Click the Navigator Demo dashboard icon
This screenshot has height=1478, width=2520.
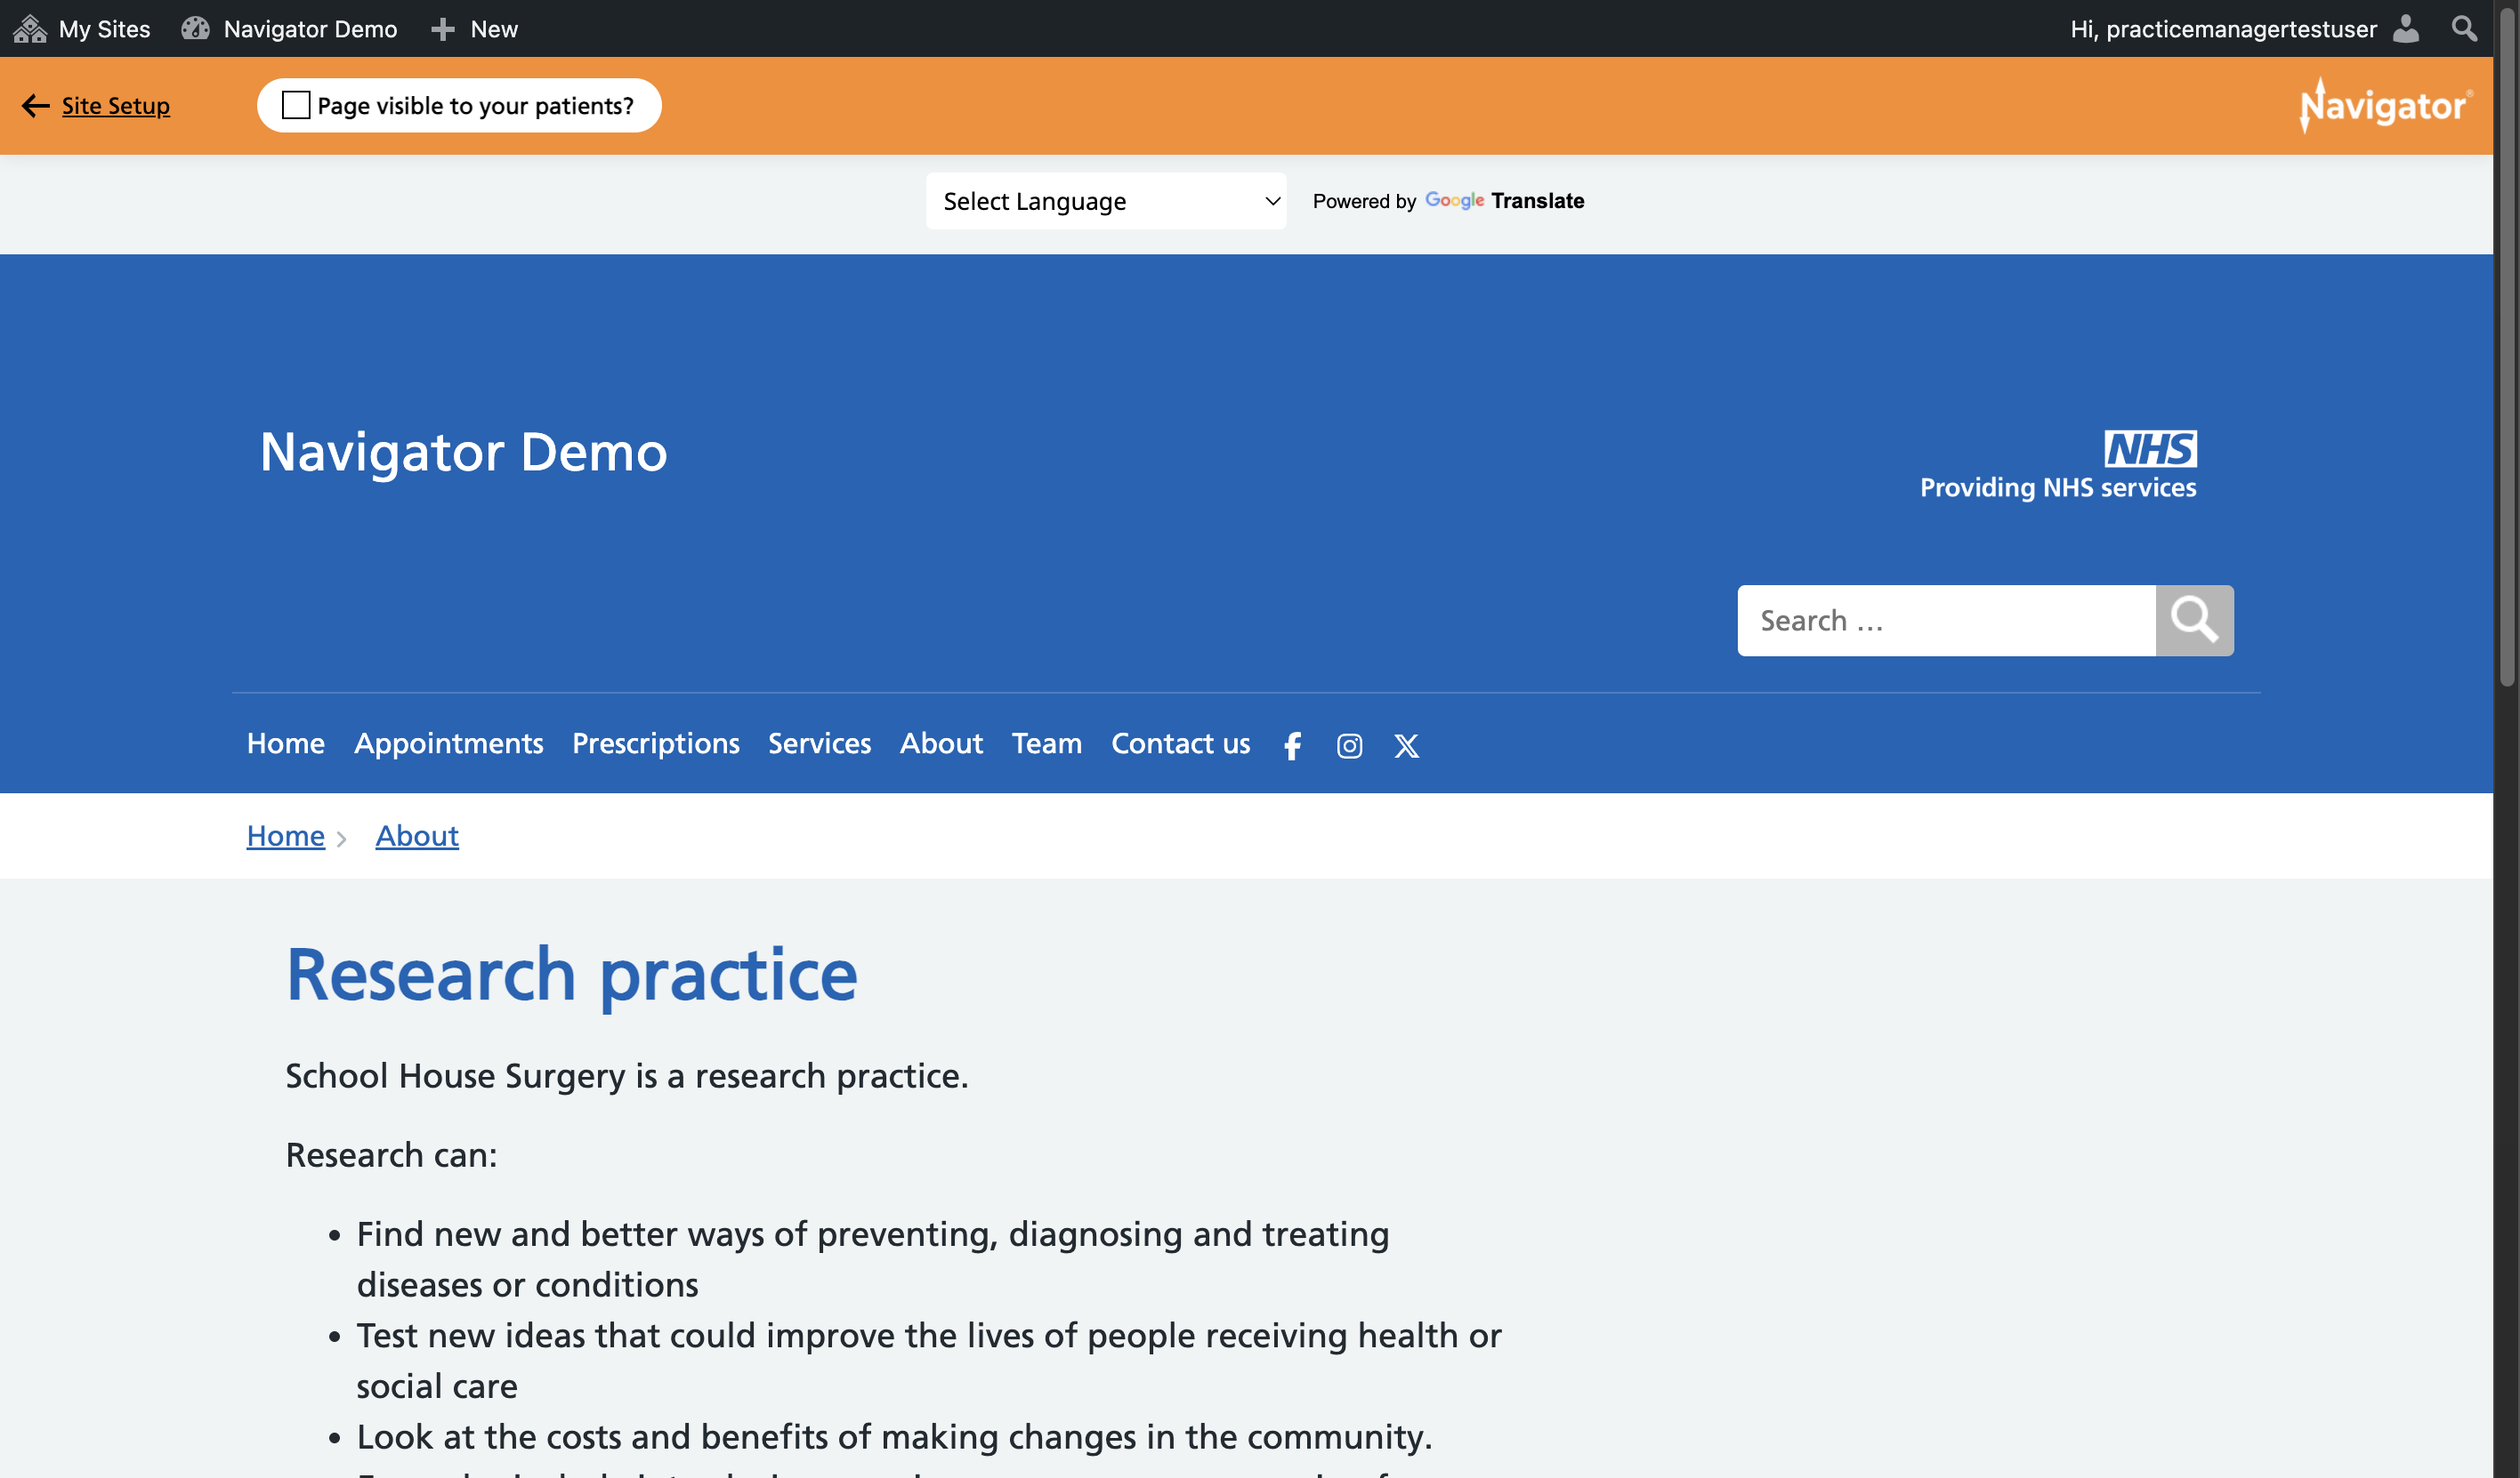195,28
